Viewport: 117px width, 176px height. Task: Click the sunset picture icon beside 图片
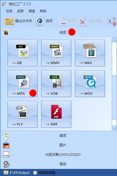tap(6, 145)
